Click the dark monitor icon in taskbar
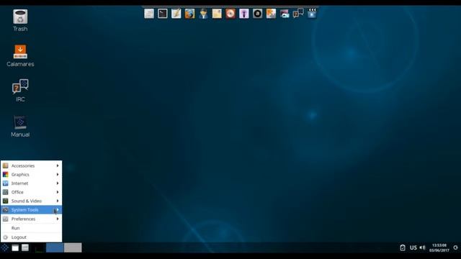 [39, 248]
